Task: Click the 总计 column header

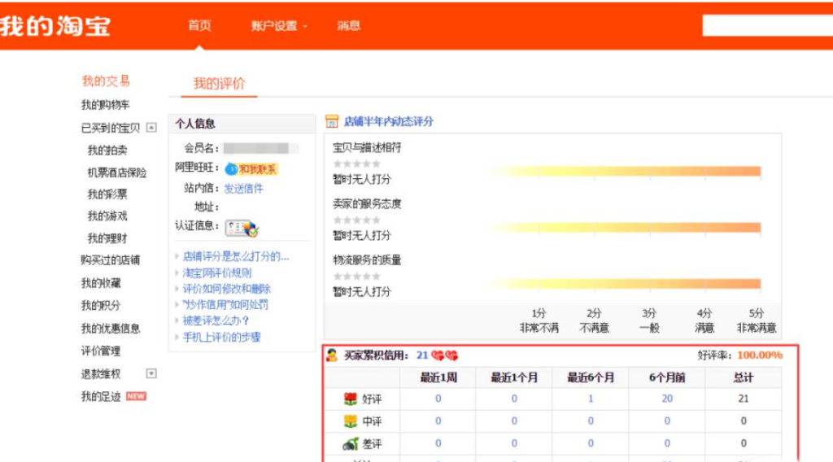Action: pos(744,377)
